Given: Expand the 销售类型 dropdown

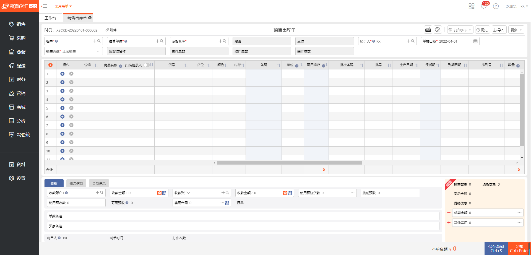Looking at the screenshot, I should (x=98, y=51).
